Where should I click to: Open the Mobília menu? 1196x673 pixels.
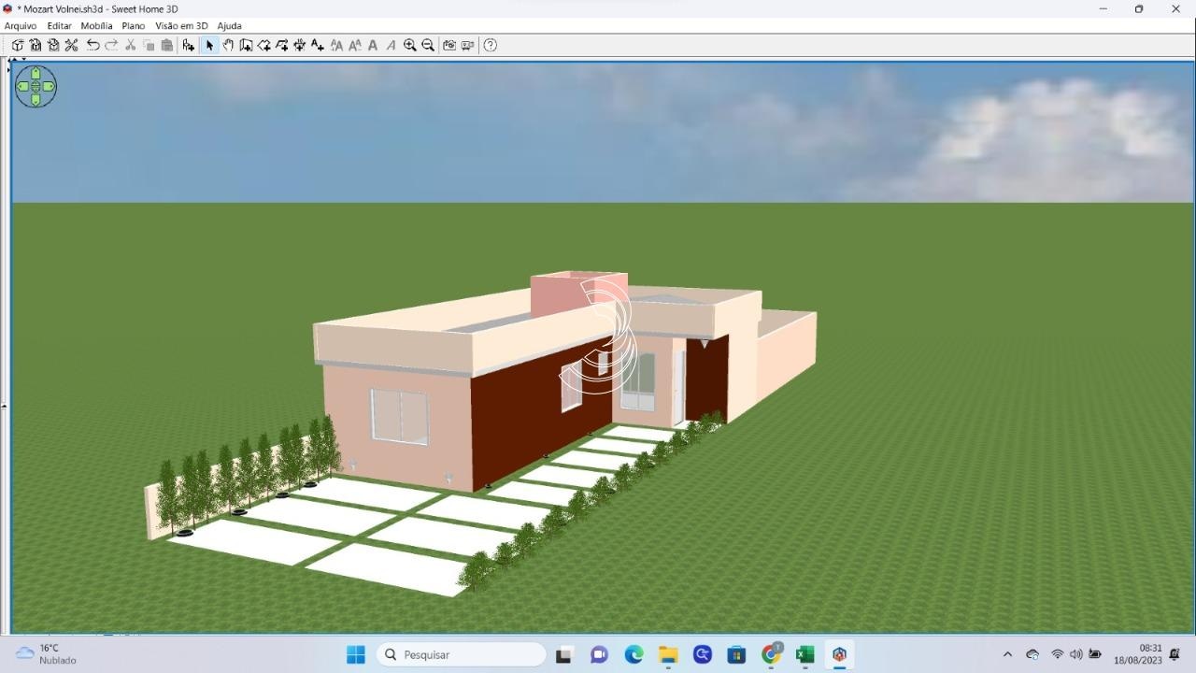click(x=96, y=26)
